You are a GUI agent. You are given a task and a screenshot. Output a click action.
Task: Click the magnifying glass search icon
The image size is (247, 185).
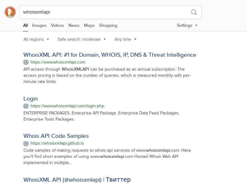pos(194,12)
